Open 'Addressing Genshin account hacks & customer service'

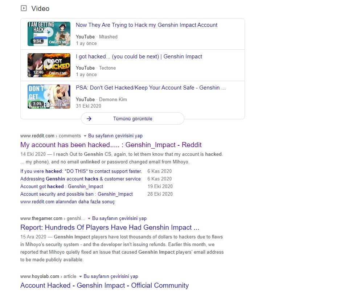point(81,179)
